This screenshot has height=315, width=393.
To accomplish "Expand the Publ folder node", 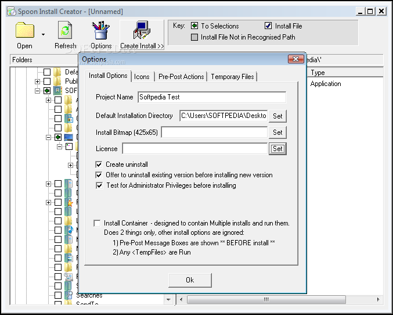I will click(x=37, y=81).
